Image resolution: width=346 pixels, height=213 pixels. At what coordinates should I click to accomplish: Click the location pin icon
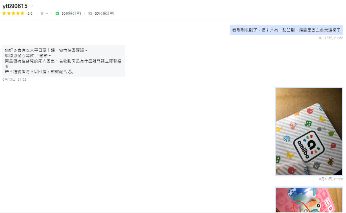coord(42,13)
